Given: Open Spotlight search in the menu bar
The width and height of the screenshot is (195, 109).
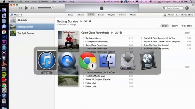Looking at the screenshot, I should (x=191, y=2).
